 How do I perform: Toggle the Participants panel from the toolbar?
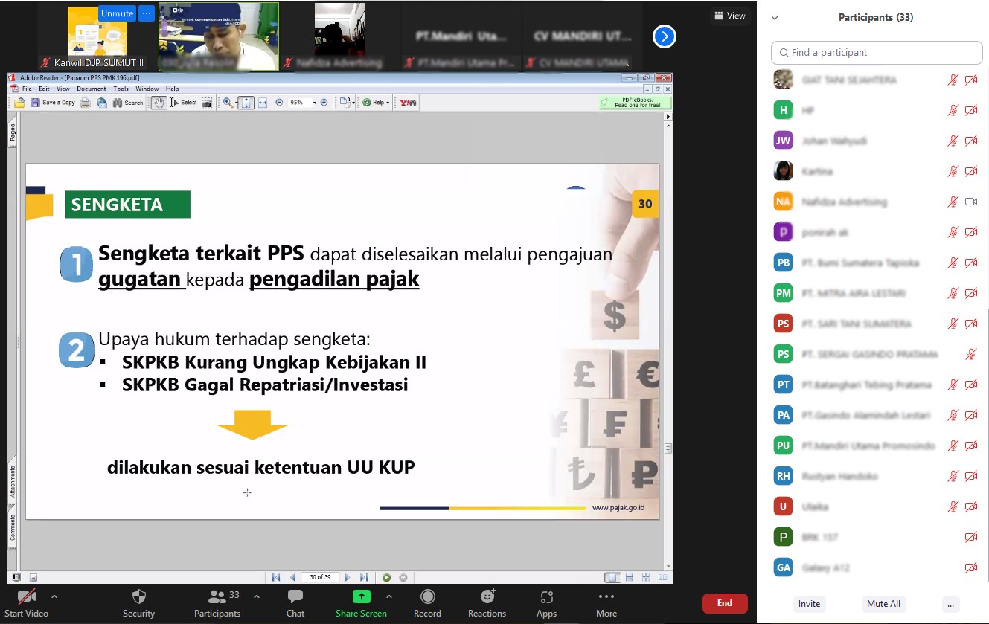[217, 596]
